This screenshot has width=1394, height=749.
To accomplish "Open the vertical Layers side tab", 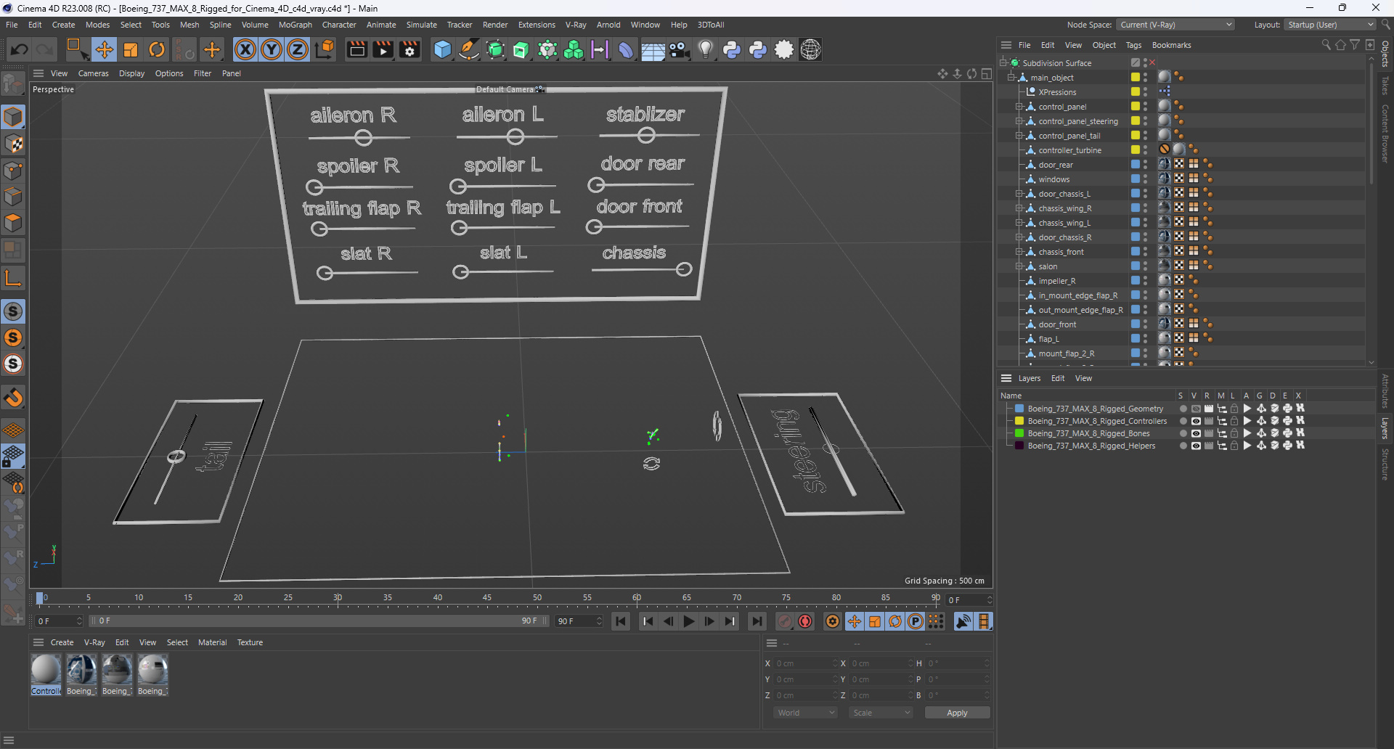I will [1385, 428].
